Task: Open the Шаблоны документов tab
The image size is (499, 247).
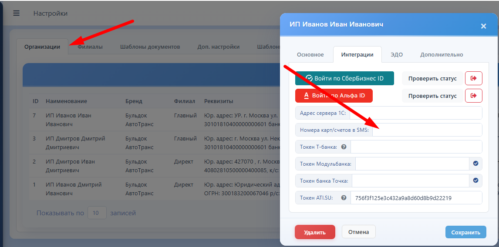Action: tap(150, 47)
